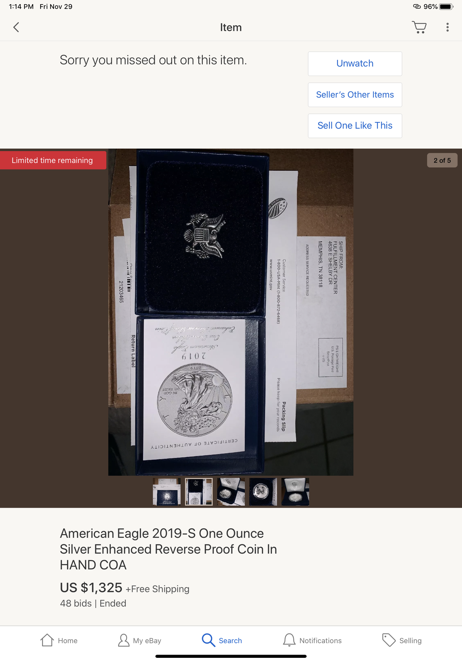Open the main item photo
462x662 pixels.
pos(231,312)
